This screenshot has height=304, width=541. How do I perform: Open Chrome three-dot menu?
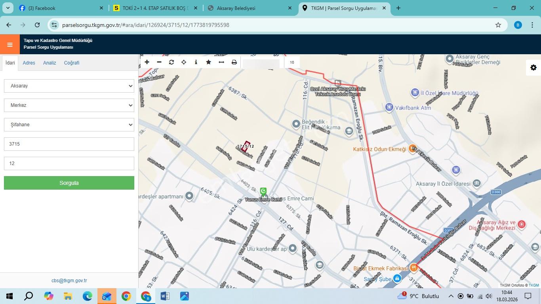point(531,25)
